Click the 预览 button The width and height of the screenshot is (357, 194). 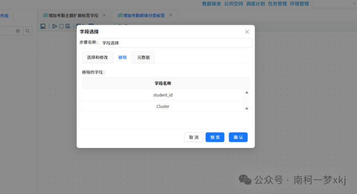(215, 137)
